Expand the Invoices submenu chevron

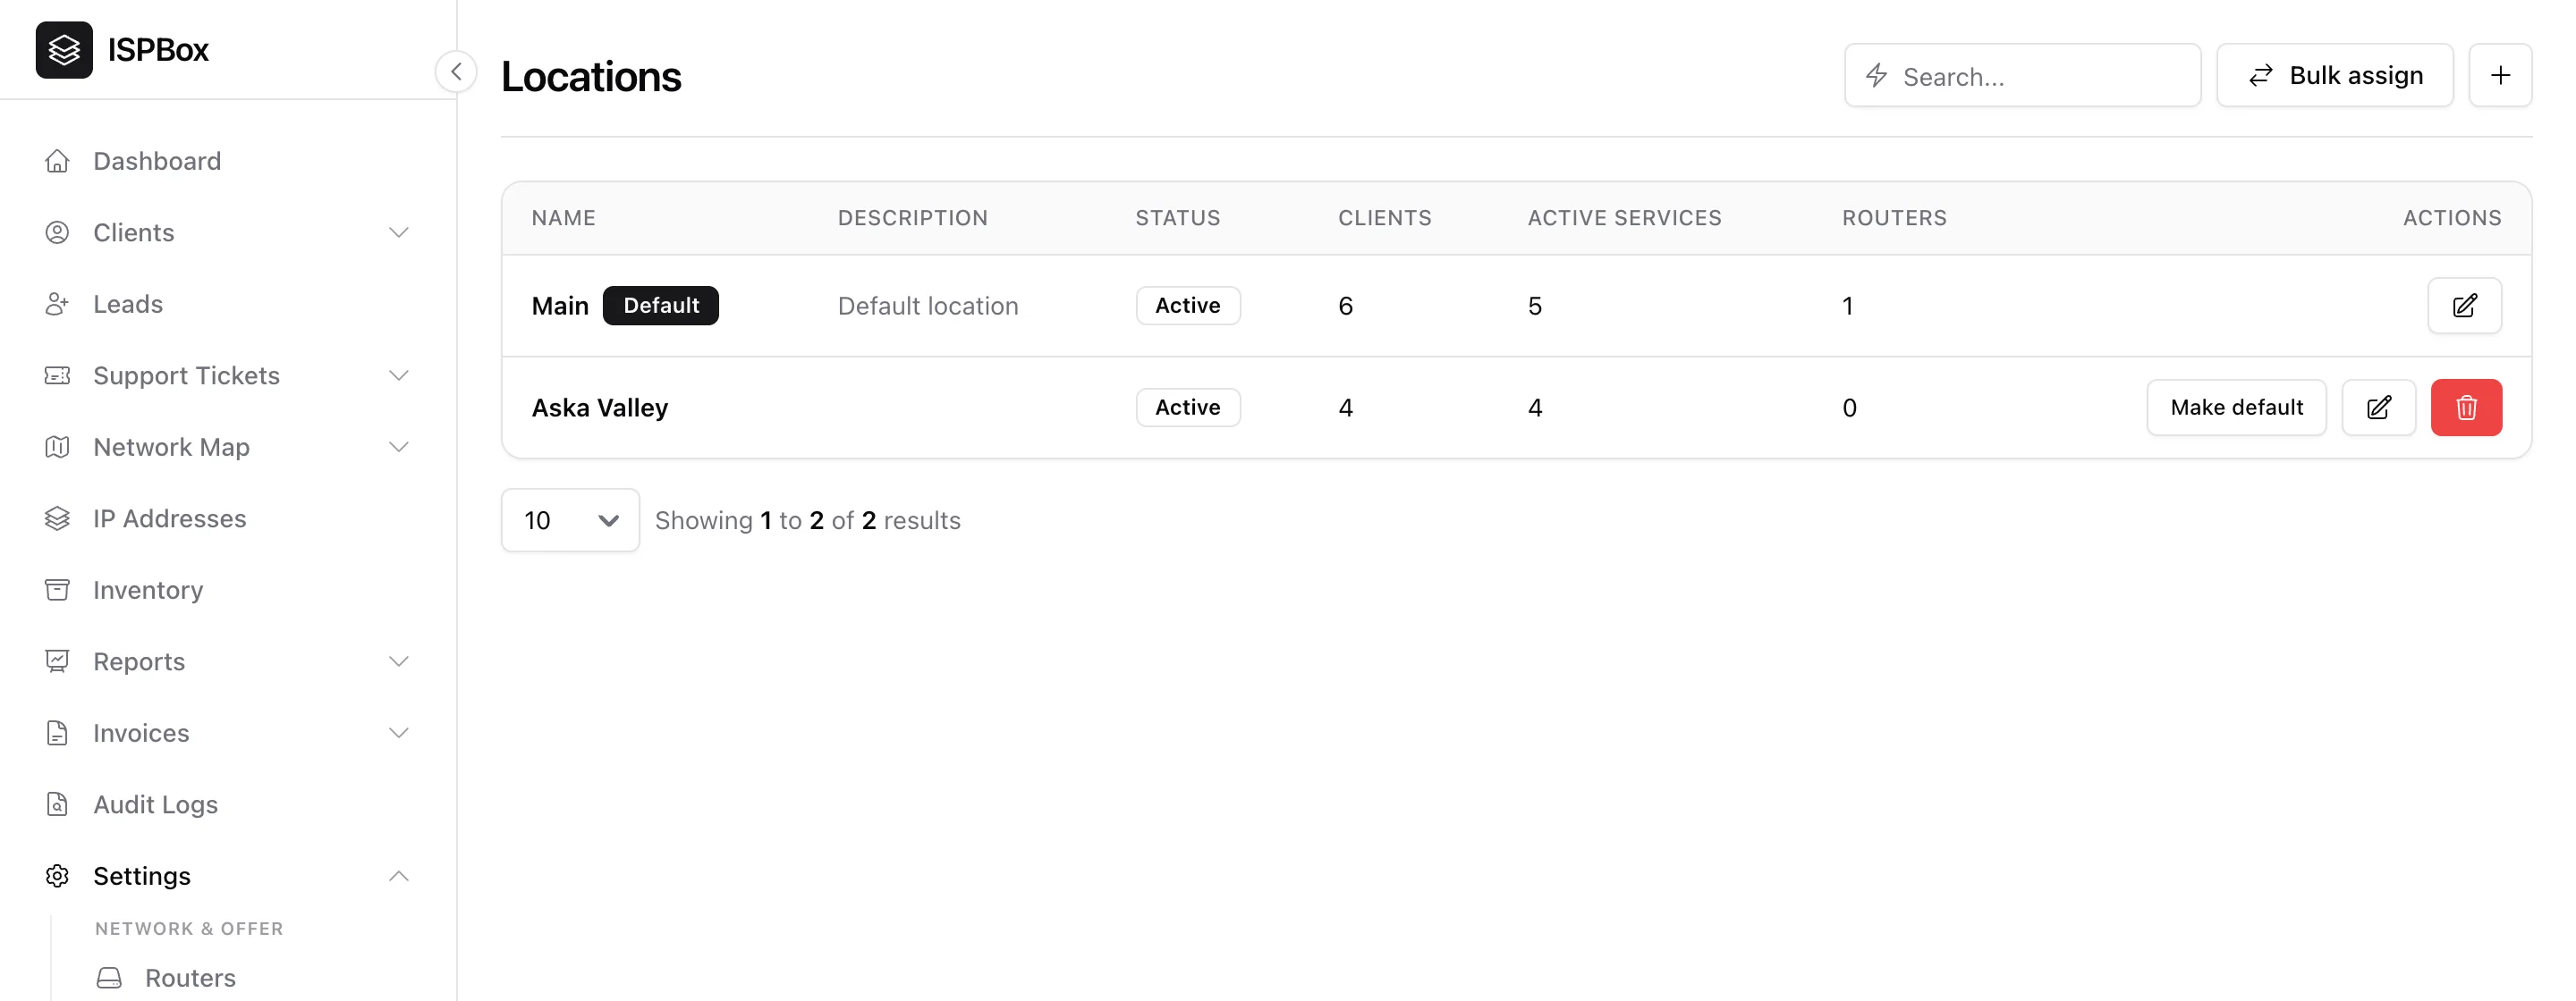pyautogui.click(x=399, y=732)
